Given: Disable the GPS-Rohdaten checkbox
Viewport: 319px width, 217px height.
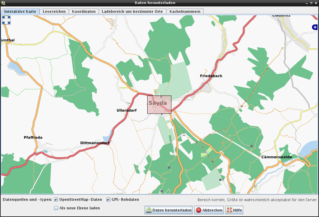Looking at the screenshot, I should pos(108,200).
